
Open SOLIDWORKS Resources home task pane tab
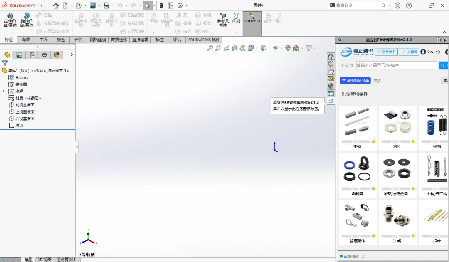pyautogui.click(x=331, y=56)
